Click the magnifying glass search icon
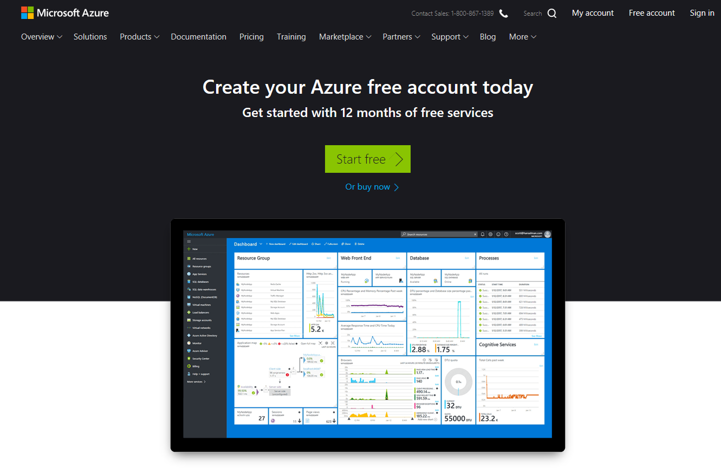 coord(552,14)
